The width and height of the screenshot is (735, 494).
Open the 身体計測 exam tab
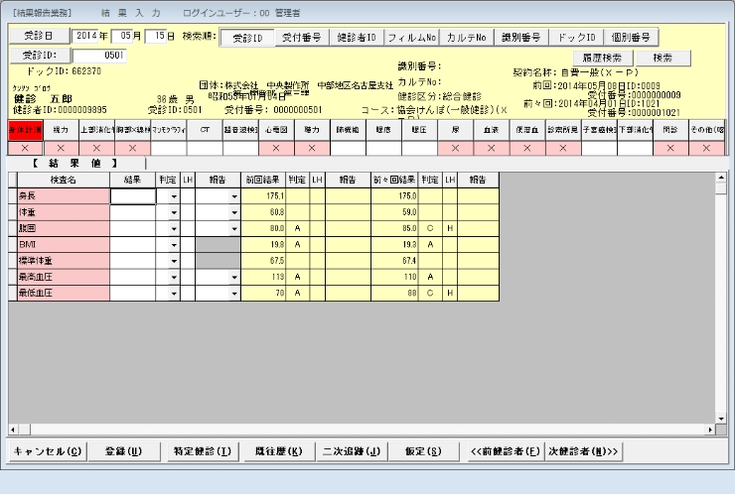[25, 130]
